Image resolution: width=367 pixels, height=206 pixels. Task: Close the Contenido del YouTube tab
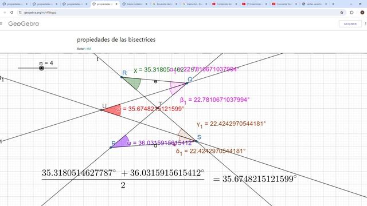[x=236, y=4]
